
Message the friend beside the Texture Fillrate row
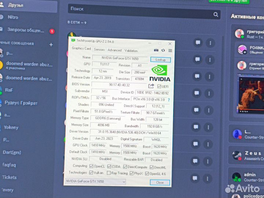click(196, 110)
